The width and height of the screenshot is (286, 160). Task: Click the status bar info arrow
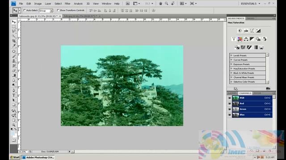tap(69, 152)
